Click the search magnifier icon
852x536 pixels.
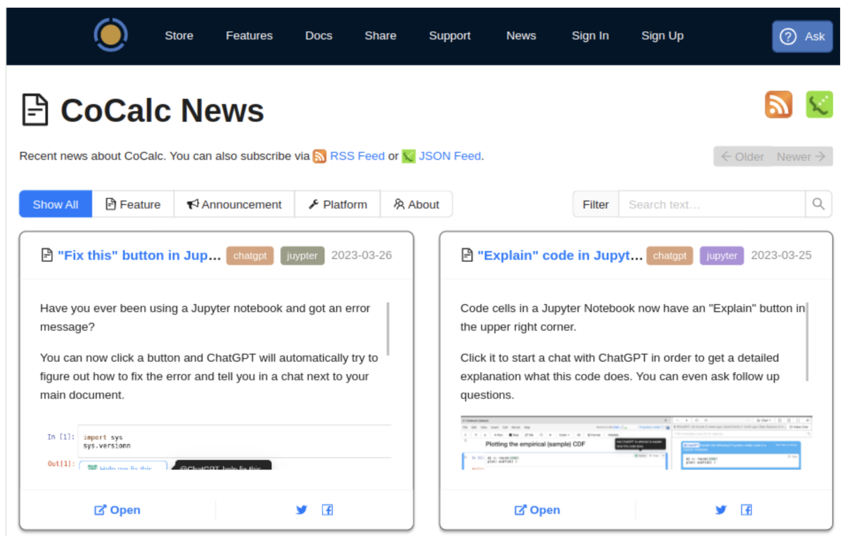point(818,204)
